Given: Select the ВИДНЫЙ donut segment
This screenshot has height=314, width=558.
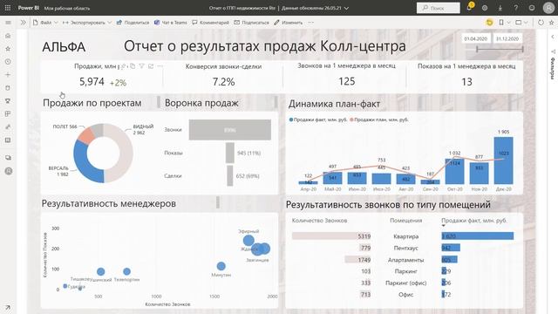Looking at the screenshot, I should [125, 154].
